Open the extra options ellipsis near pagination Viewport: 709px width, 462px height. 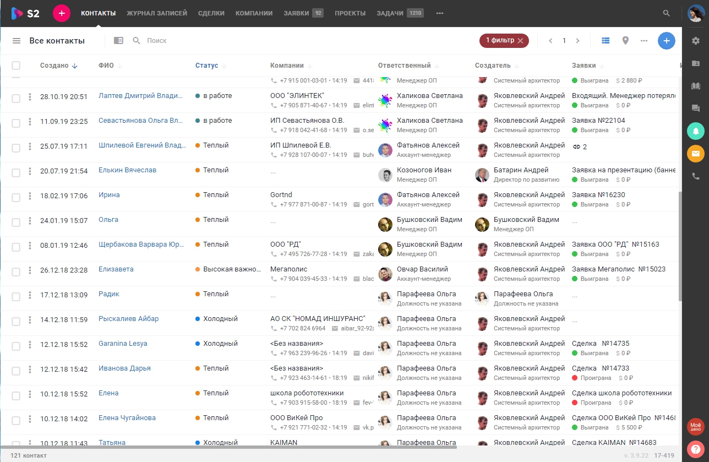(643, 40)
